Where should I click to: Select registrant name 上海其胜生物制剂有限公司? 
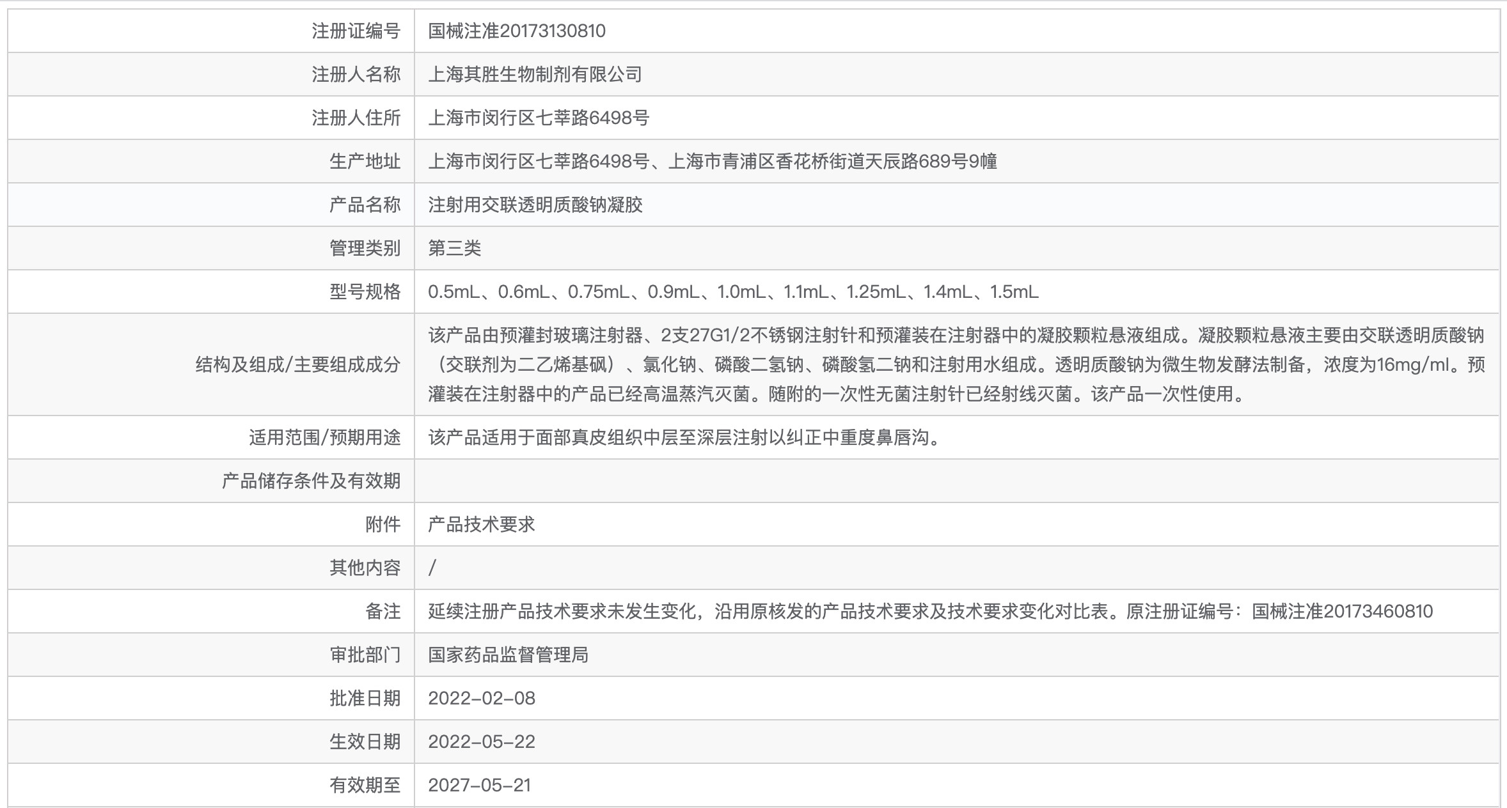tap(535, 74)
